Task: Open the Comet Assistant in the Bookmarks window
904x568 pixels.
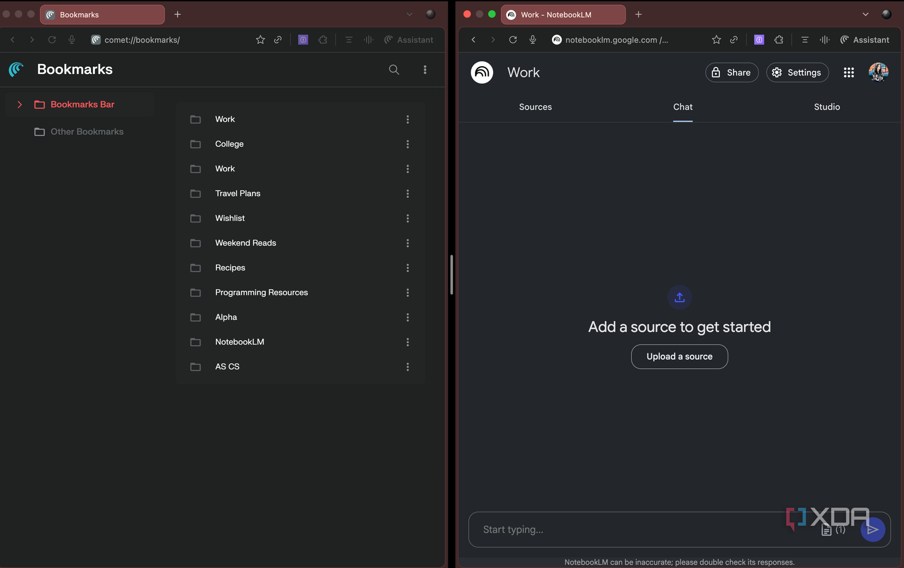Action: (409, 39)
